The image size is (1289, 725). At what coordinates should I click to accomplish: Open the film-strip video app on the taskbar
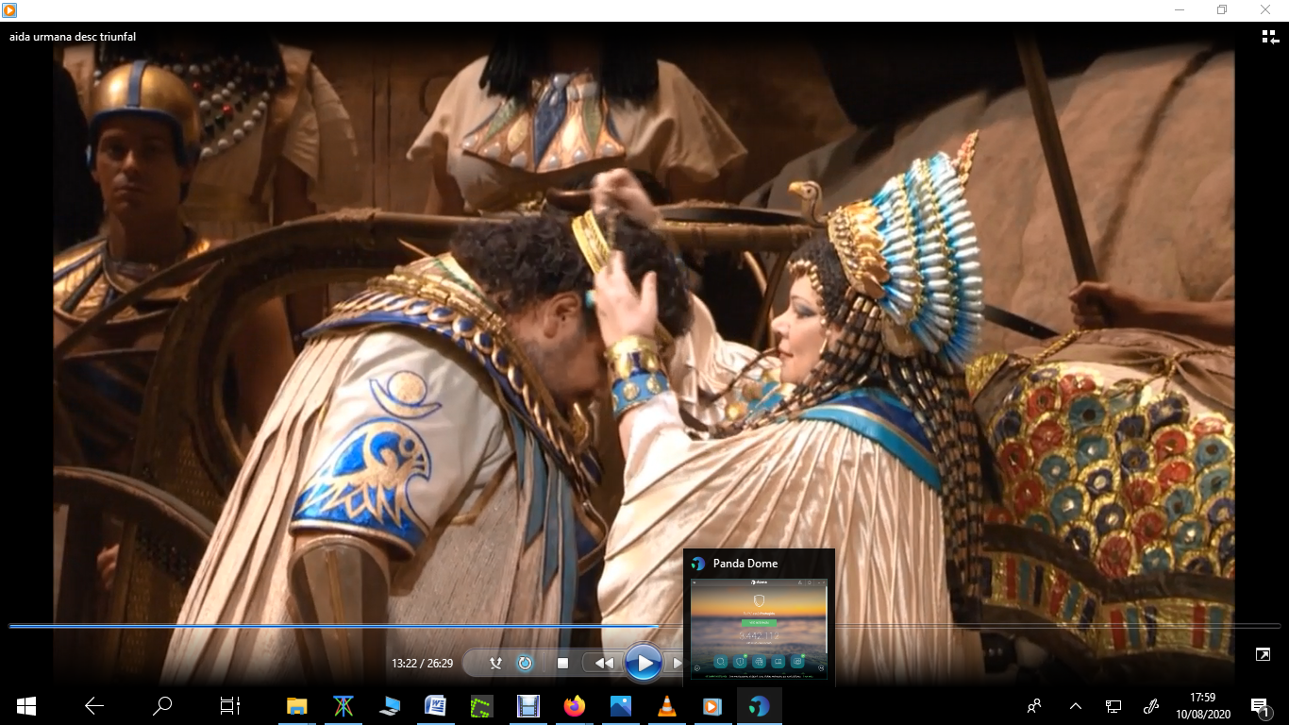tap(527, 705)
